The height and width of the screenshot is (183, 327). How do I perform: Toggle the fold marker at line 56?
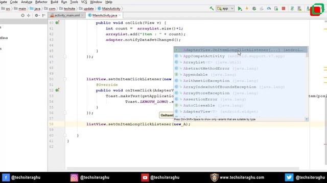tap(65, 113)
